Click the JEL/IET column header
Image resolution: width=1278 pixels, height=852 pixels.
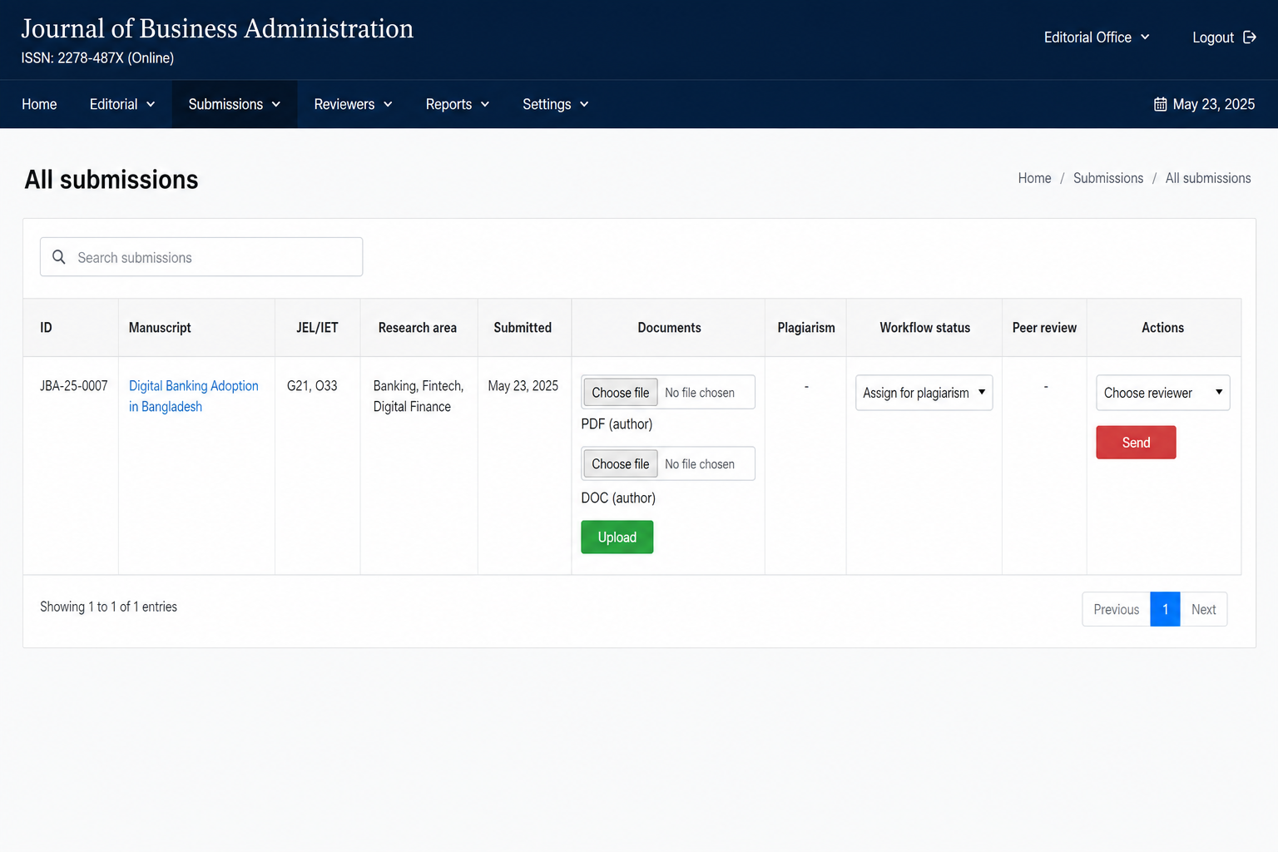317,328
